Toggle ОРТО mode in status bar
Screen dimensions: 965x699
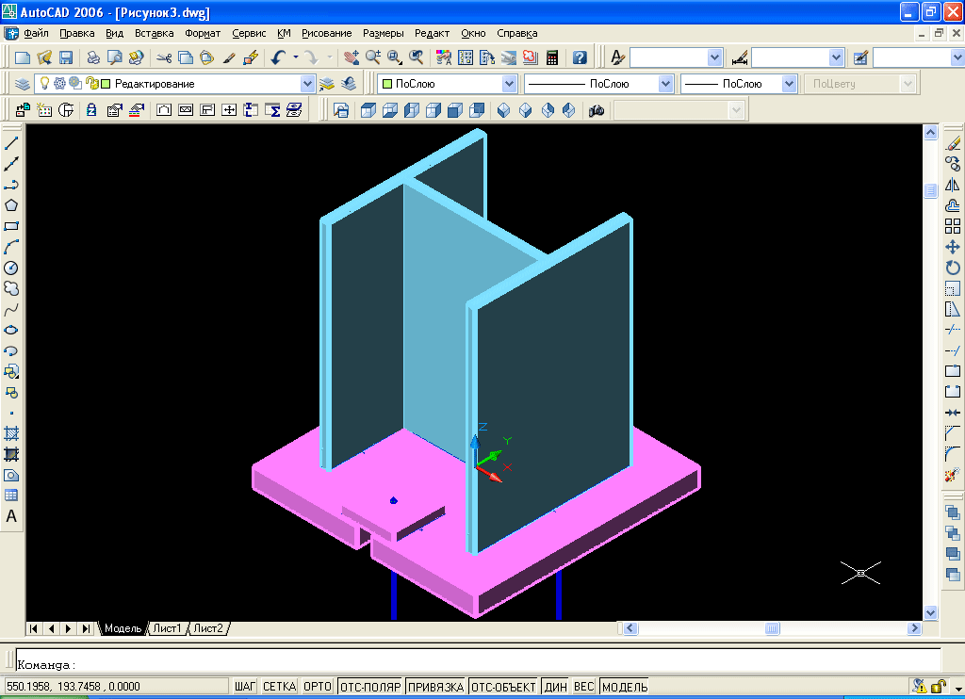(318, 687)
